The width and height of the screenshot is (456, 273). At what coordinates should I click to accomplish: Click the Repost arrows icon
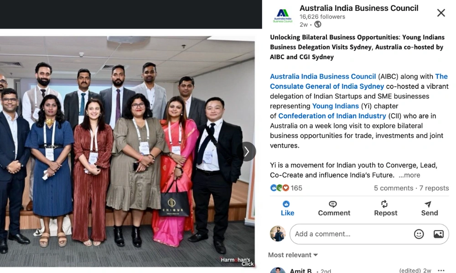(x=384, y=204)
